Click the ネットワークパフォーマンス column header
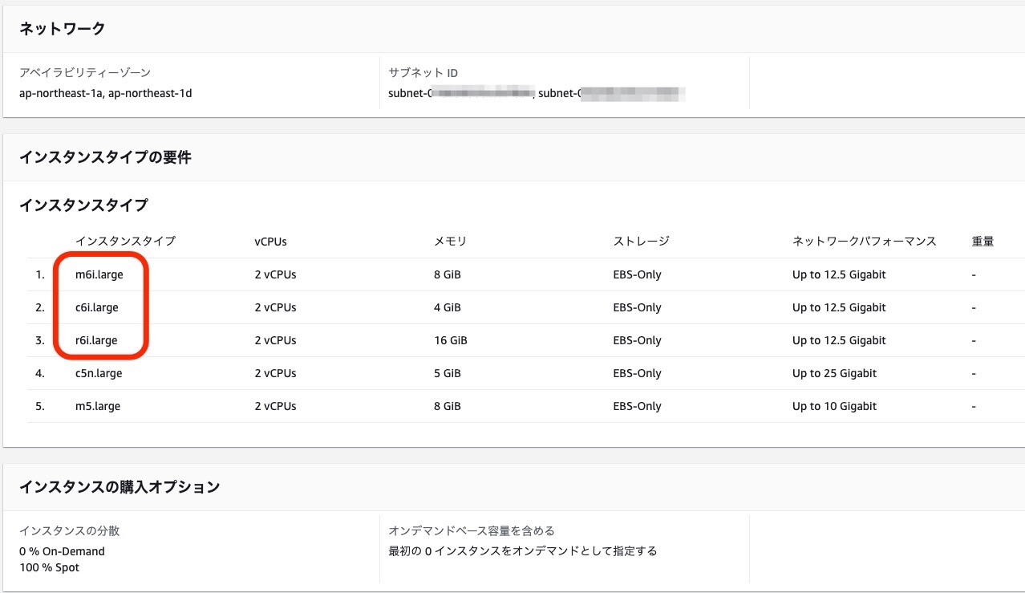The width and height of the screenshot is (1025, 593). coord(862,241)
